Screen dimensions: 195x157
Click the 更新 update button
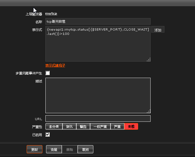point(35,149)
